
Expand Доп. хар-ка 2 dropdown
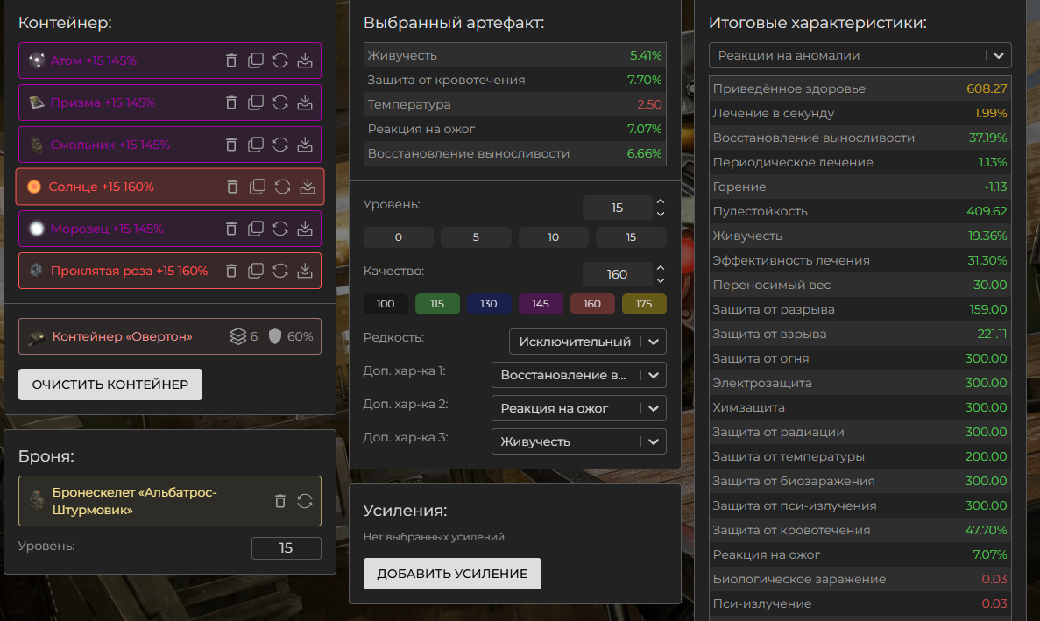[x=578, y=408]
